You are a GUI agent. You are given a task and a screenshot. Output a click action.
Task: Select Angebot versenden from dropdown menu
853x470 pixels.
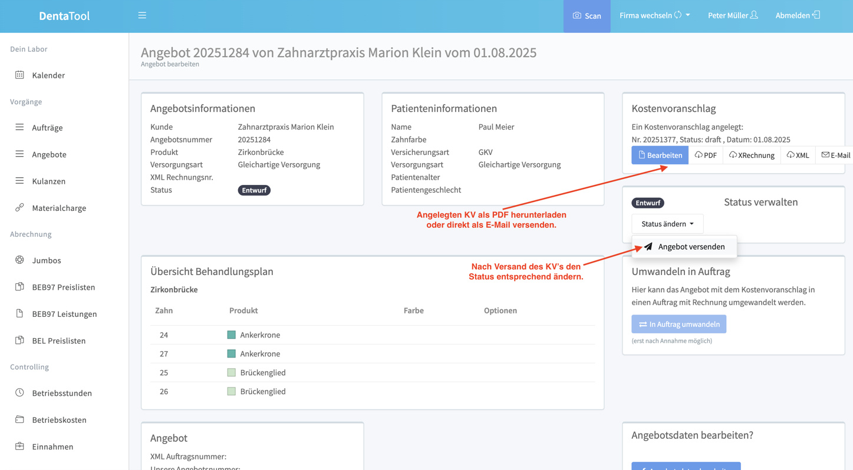point(684,247)
